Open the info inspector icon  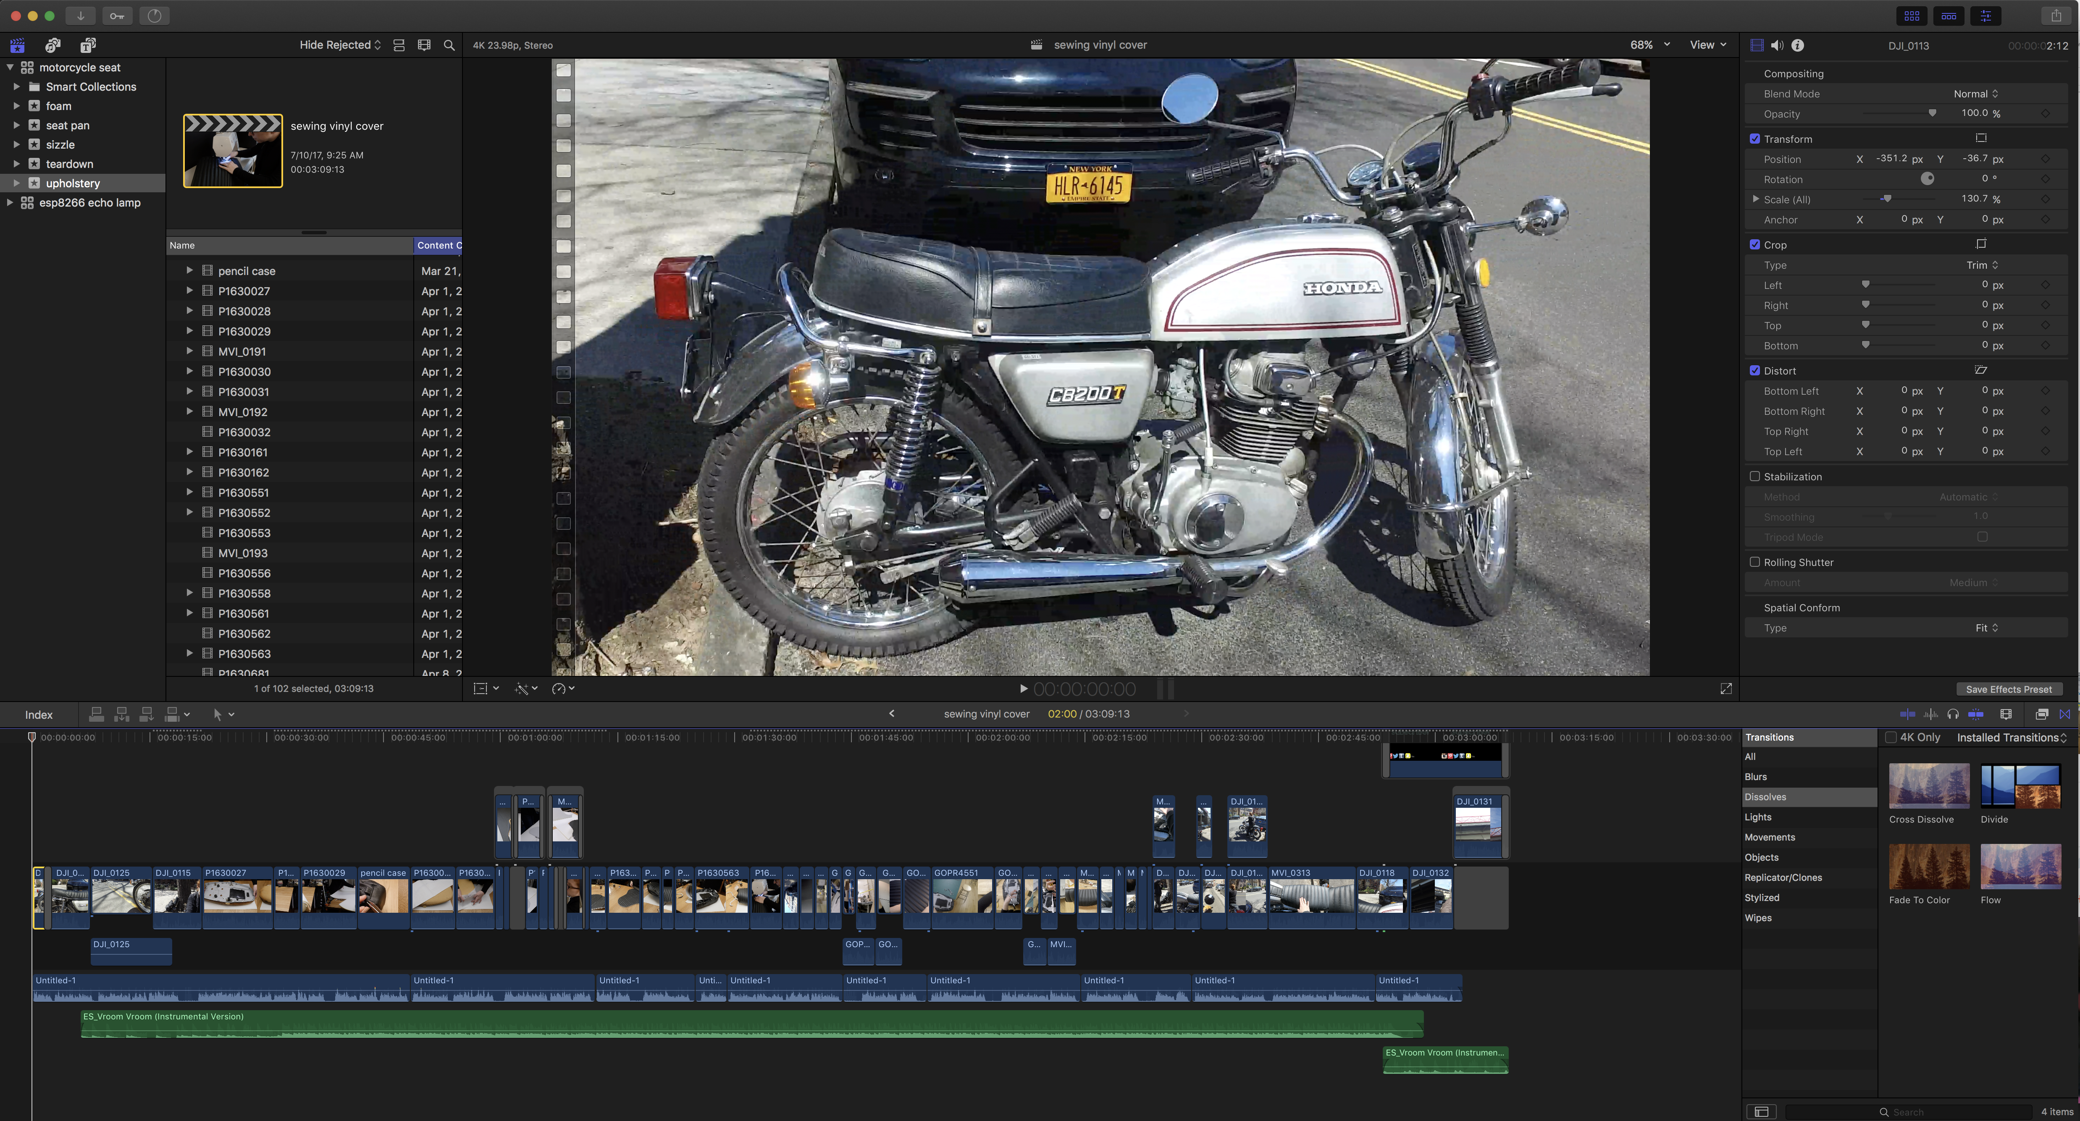pyautogui.click(x=1797, y=45)
